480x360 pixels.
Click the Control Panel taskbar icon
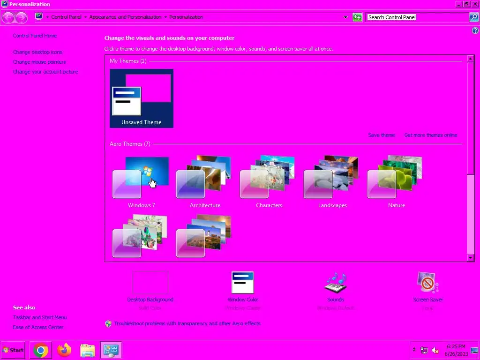(x=111, y=350)
